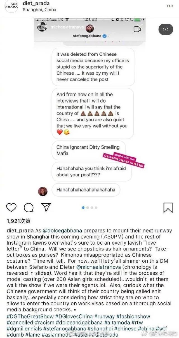Open the Shanghai, China location link
The width and height of the screenshot is (179, 338).
tap(39, 10)
